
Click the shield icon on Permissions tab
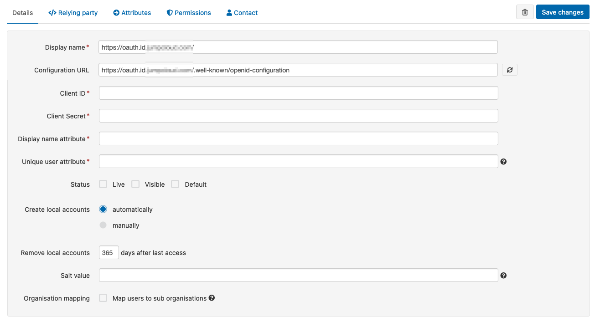click(169, 12)
